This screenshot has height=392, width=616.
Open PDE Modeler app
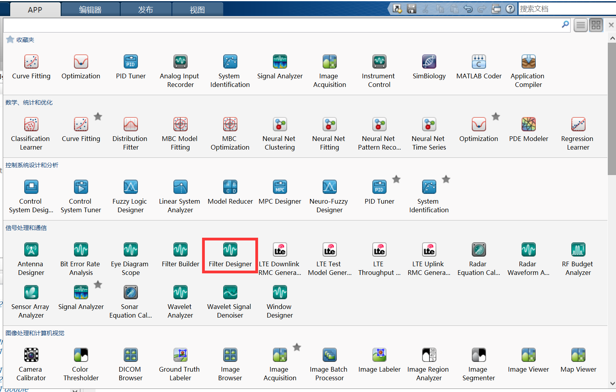coord(529,130)
